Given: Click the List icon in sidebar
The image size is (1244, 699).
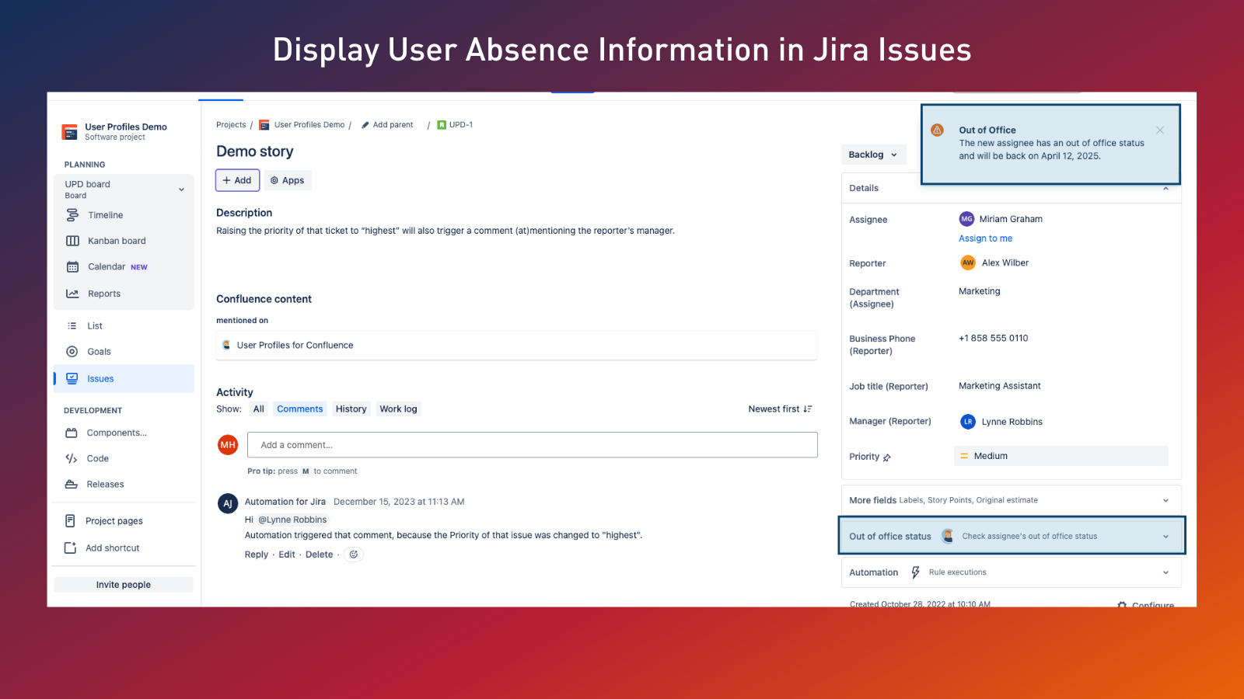Looking at the screenshot, I should (72, 326).
